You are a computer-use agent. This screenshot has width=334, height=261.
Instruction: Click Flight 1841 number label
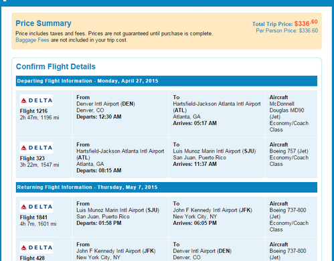pyautogui.click(x=33, y=217)
